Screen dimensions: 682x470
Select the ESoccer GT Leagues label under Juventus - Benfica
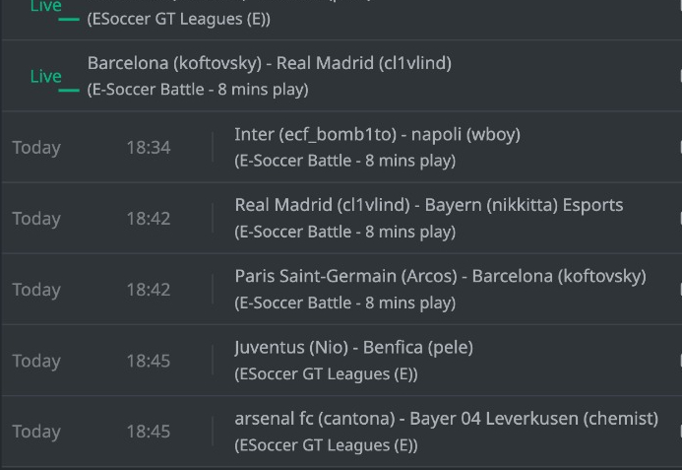coord(326,374)
